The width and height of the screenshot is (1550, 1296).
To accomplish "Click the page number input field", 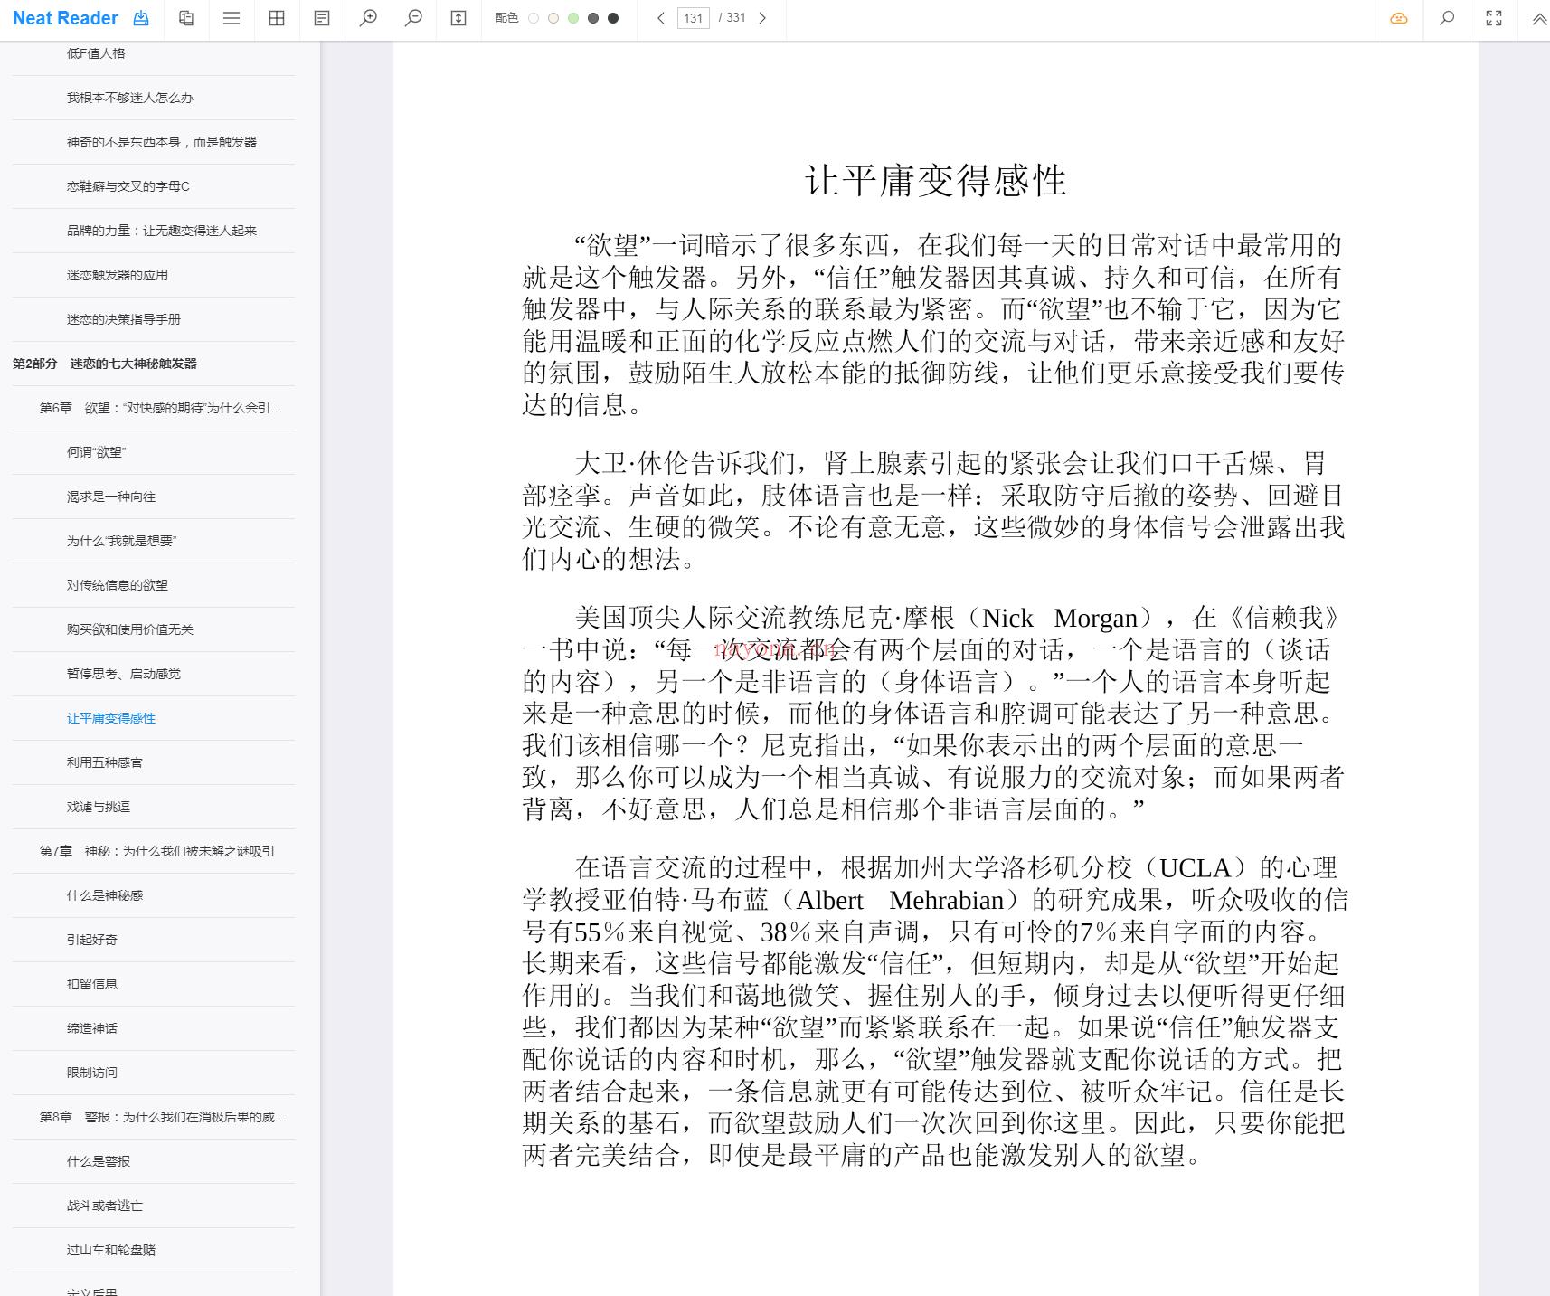I will coord(694,18).
